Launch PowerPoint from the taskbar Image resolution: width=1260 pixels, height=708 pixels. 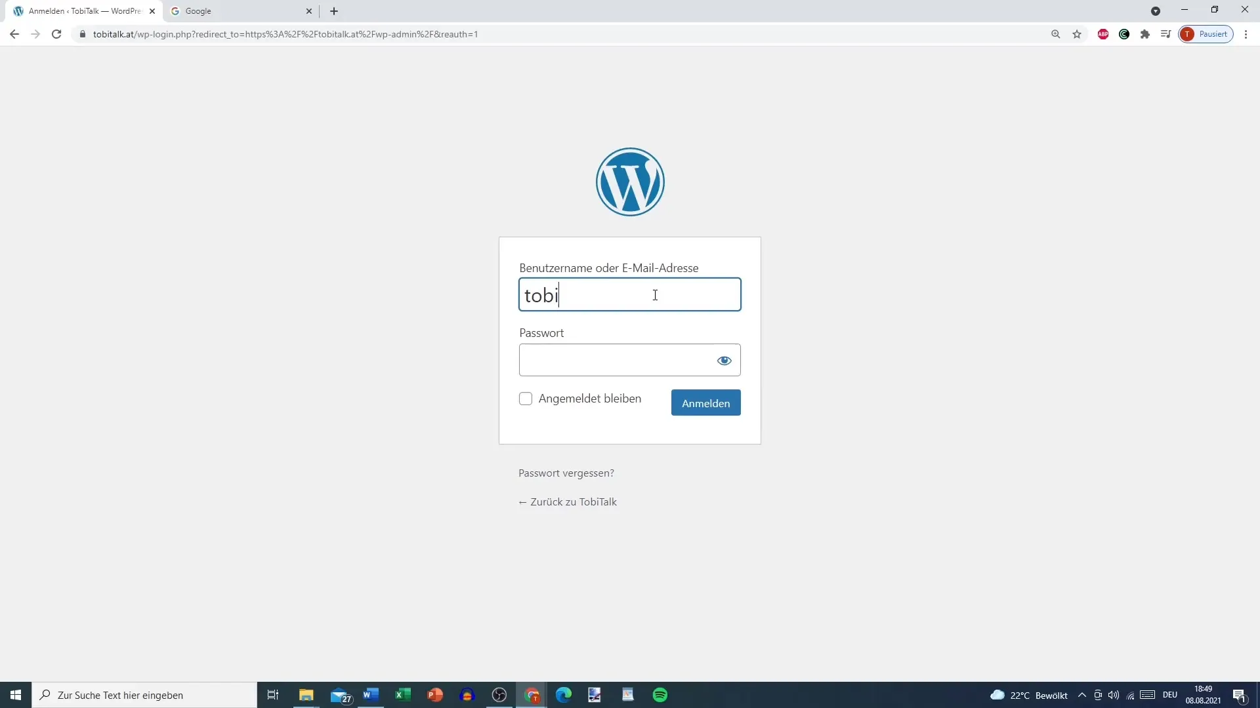[435, 695]
